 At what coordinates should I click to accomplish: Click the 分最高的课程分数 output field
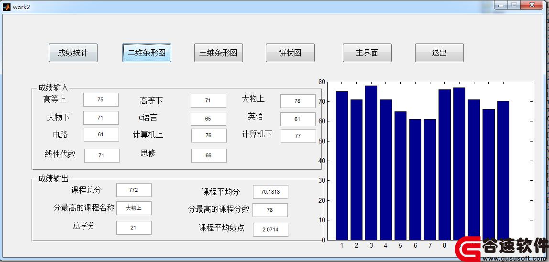pyautogui.click(x=270, y=210)
